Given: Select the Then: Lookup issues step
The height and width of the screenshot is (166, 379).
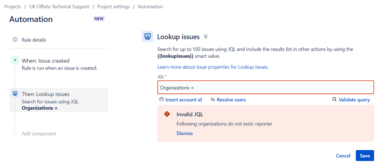Looking at the screenshot, I should coord(58,100).
